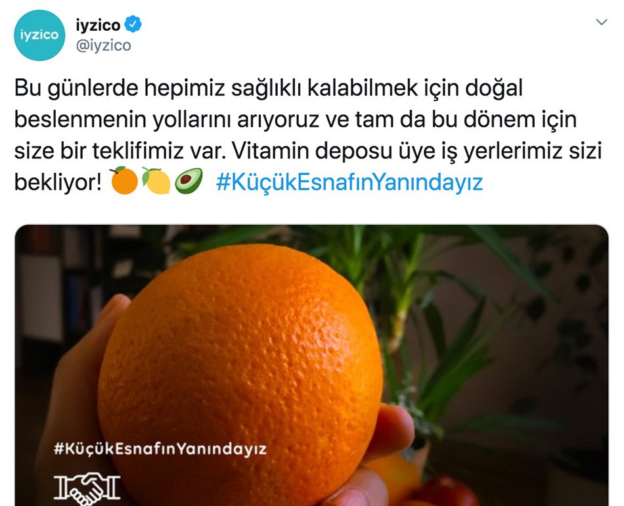624x506 pixels.
Task: Expand the tweet options chevron
Action: pos(601,22)
